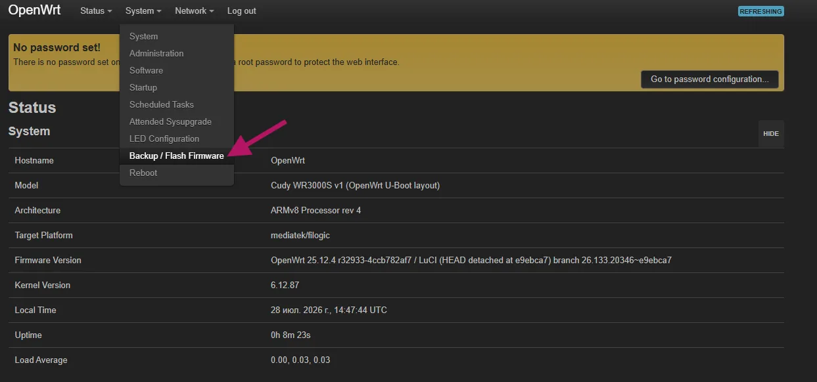Open Attended Sysupgrade menu entry

[177, 121]
